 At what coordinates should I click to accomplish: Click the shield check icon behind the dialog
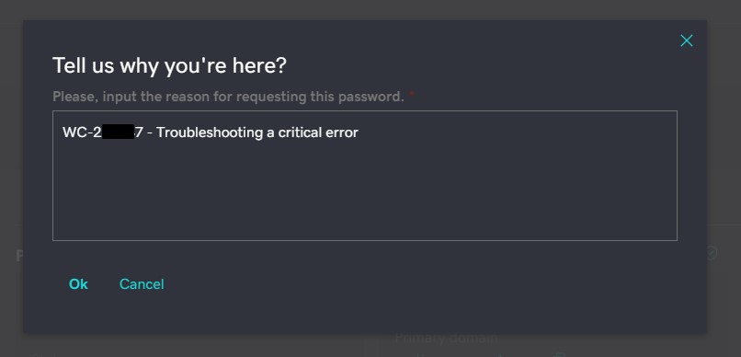point(712,253)
